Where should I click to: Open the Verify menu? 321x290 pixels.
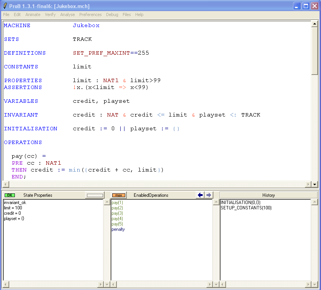[50, 15]
